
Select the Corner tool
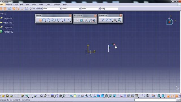[x=103, y=20]
